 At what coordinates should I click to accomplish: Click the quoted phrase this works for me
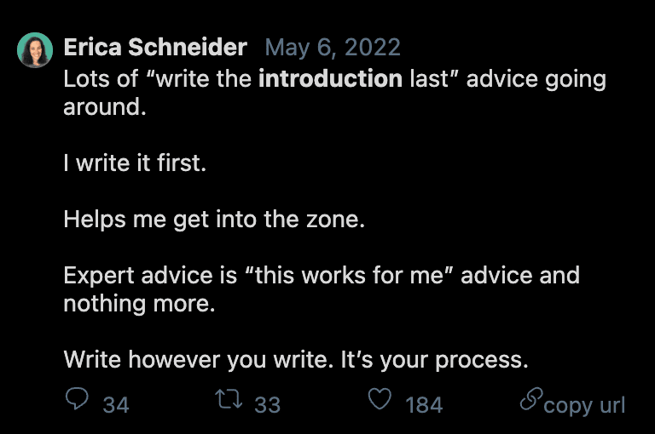pos(349,276)
